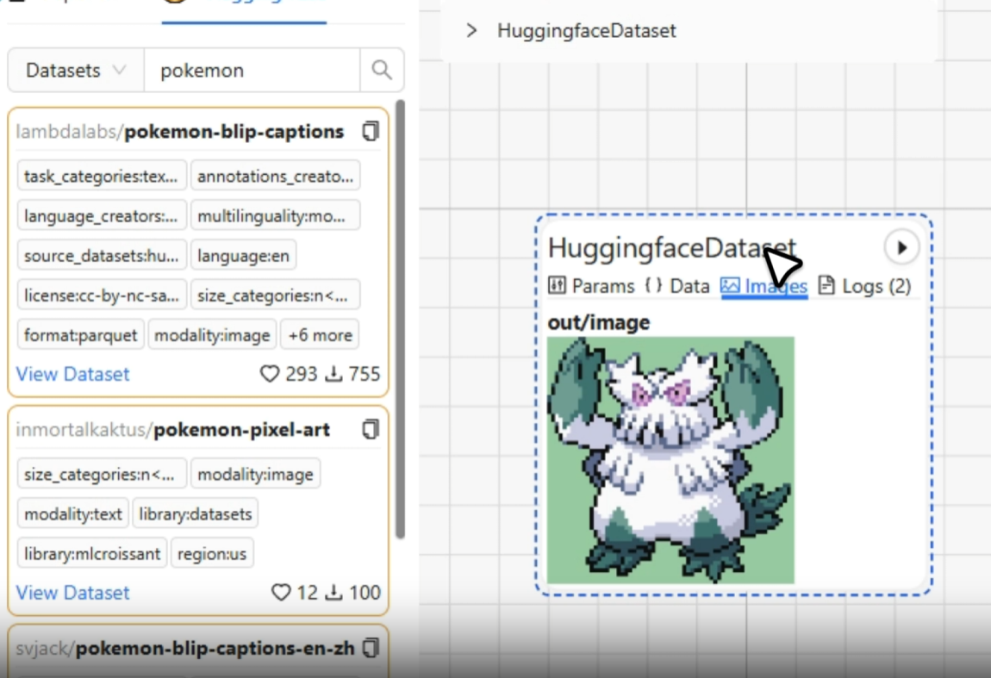This screenshot has width=991, height=678.
Task: Click the source_datasets:hu... tag
Action: [x=102, y=255]
